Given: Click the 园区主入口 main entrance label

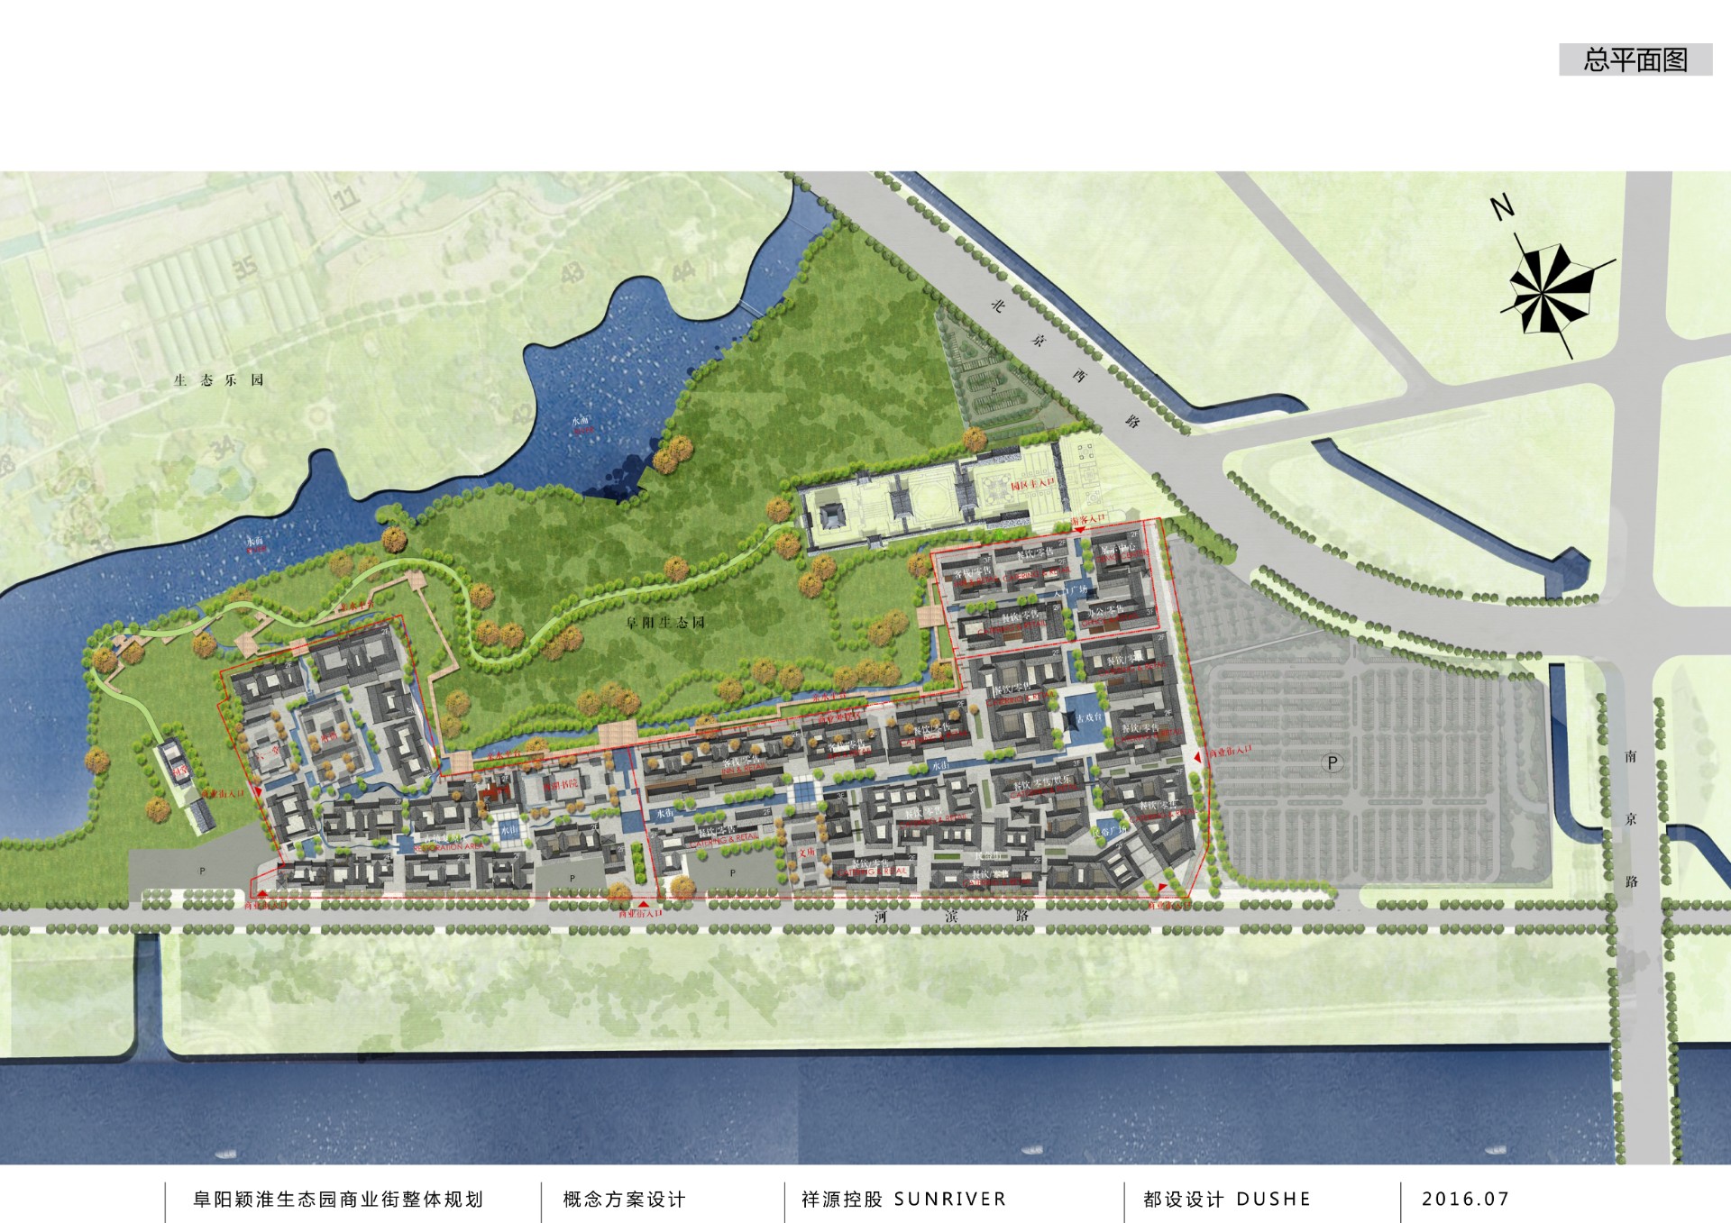Looking at the screenshot, I should coord(1031,485).
